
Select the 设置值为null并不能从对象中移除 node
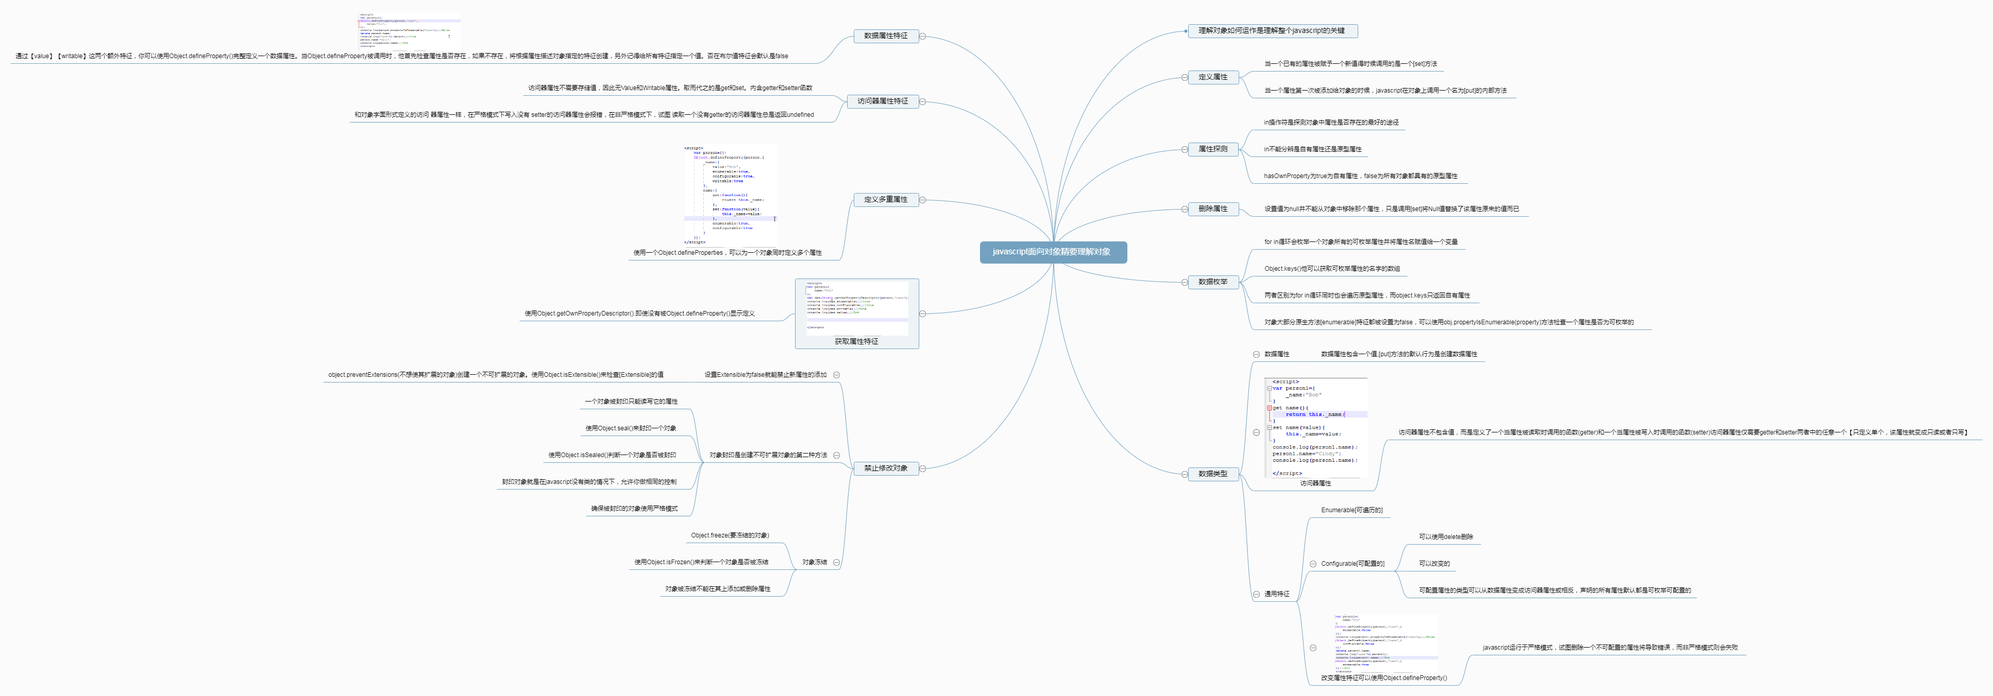tap(1391, 209)
